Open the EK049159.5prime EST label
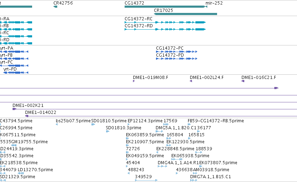Image resolution: width=297 pixels, height=182 pixels. (145, 156)
